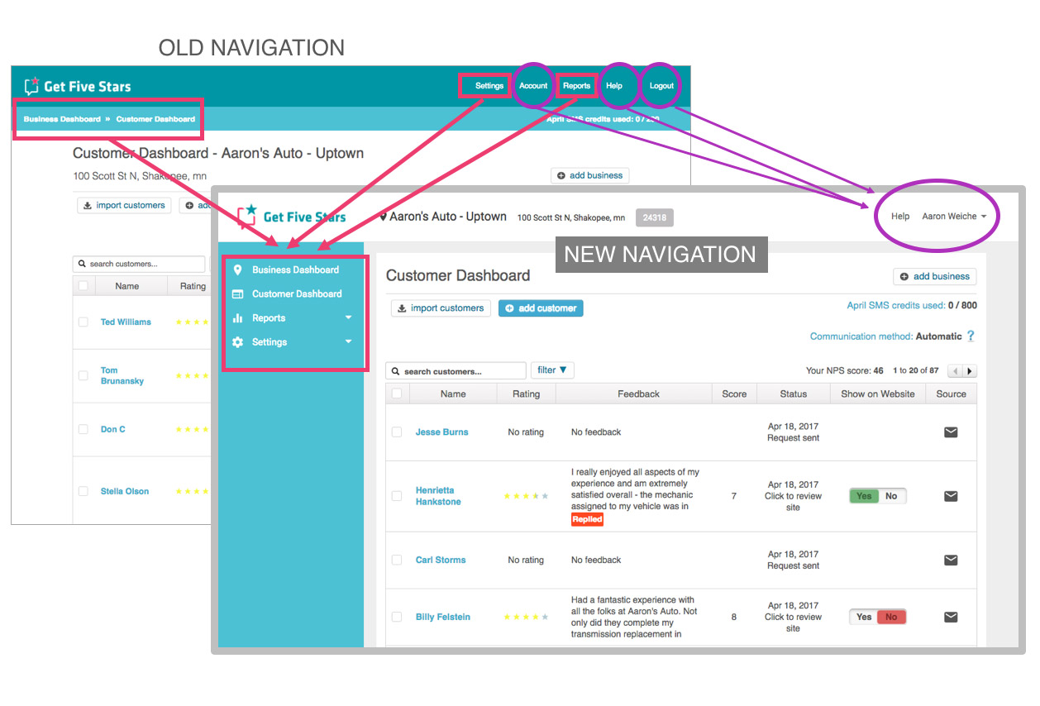This screenshot has width=1040, height=706.
Task: Toggle the select-all checkbox in new table header
Action: click(397, 394)
